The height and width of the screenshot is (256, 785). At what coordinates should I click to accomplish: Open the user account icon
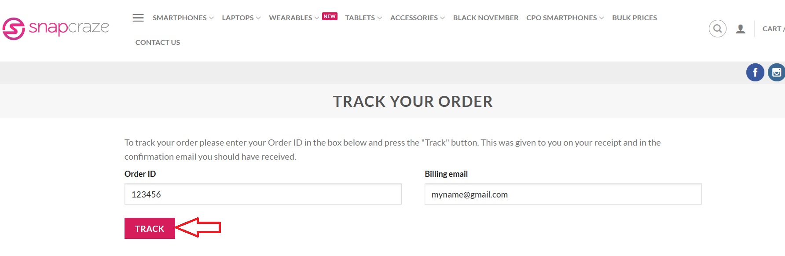point(741,29)
